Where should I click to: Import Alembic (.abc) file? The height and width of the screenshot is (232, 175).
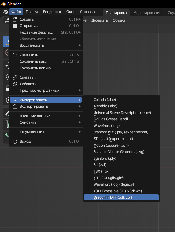tap(121, 106)
